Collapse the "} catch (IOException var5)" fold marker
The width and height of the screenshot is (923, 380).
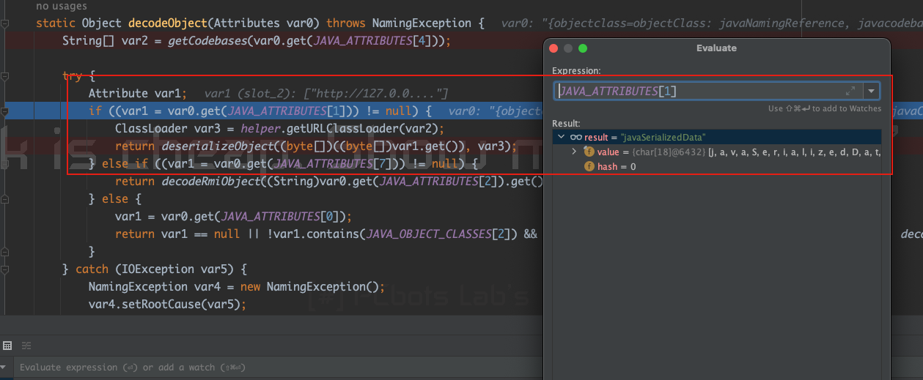click(x=5, y=269)
